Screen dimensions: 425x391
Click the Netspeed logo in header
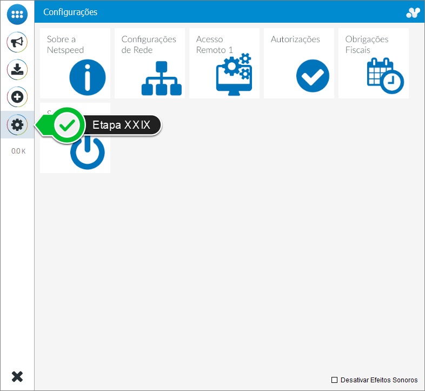pyautogui.click(x=413, y=12)
